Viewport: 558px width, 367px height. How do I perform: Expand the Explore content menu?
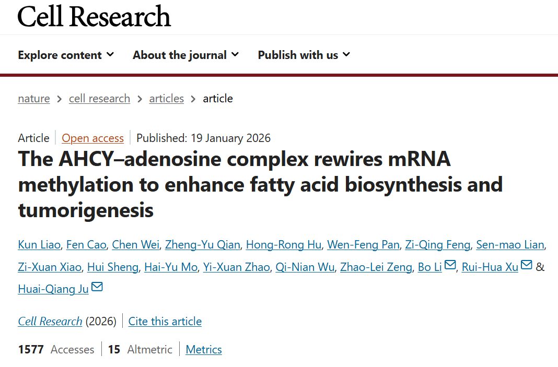[66, 55]
